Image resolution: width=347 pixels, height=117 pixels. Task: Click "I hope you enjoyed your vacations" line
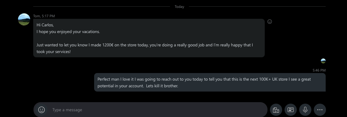(x=68, y=32)
